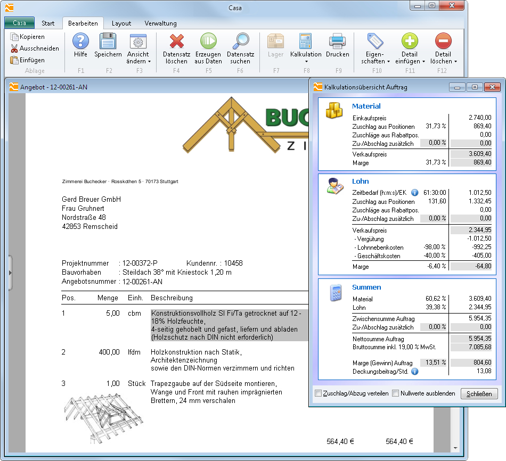Open Datensatz suchen magnifier icon
The image size is (506, 461).
tap(240, 41)
